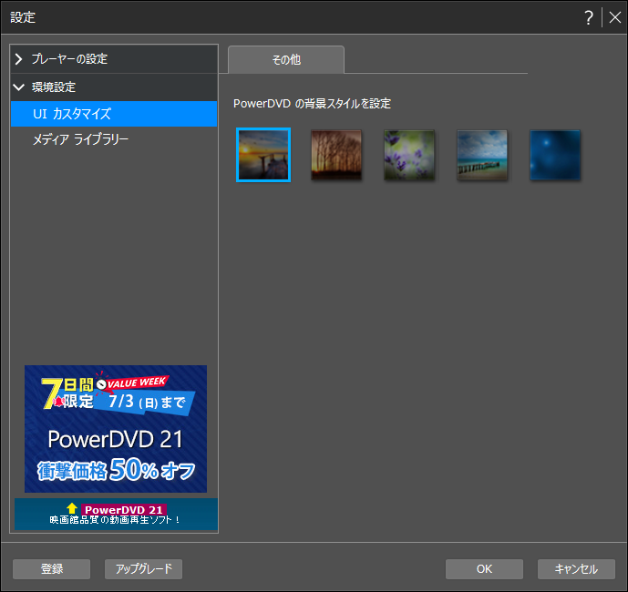The width and height of the screenshot is (628, 592).
Task: Open メディア ライブラリー settings
Action: (x=114, y=139)
